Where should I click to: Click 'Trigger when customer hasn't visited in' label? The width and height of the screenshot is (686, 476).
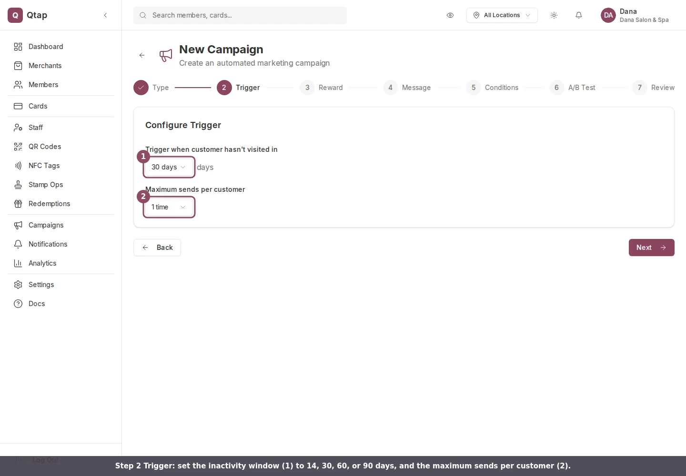(211, 149)
